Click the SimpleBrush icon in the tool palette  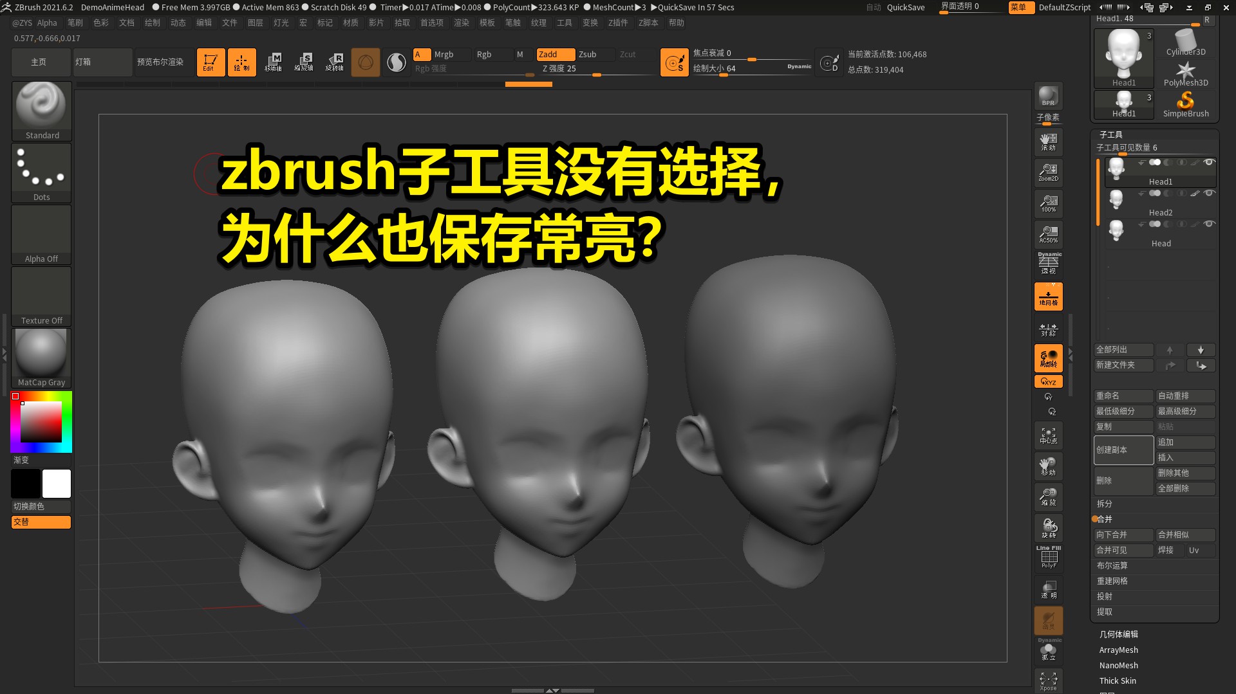coord(1185,102)
